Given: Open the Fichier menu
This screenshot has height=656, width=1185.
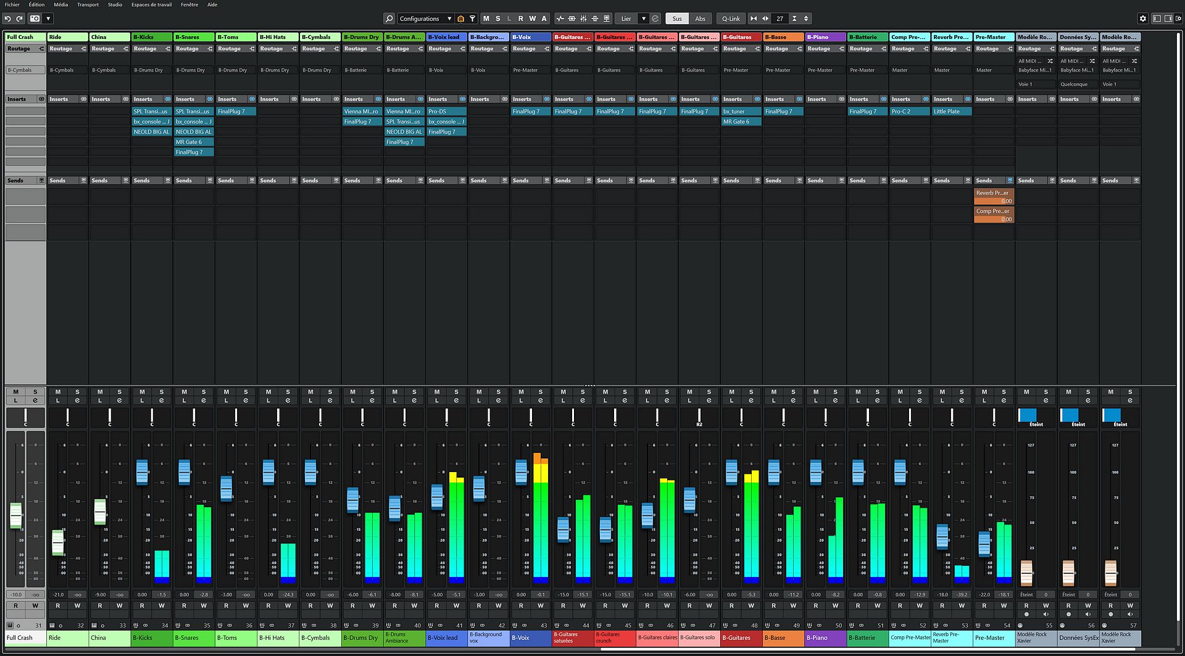Looking at the screenshot, I should pyautogui.click(x=12, y=4).
